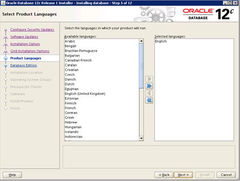
Task: Select Catalan in Available languages
Action: pyautogui.click(x=102, y=65)
